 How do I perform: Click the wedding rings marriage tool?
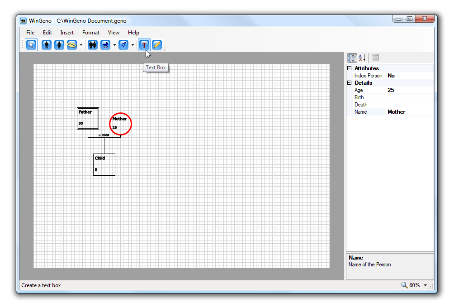[72, 45]
